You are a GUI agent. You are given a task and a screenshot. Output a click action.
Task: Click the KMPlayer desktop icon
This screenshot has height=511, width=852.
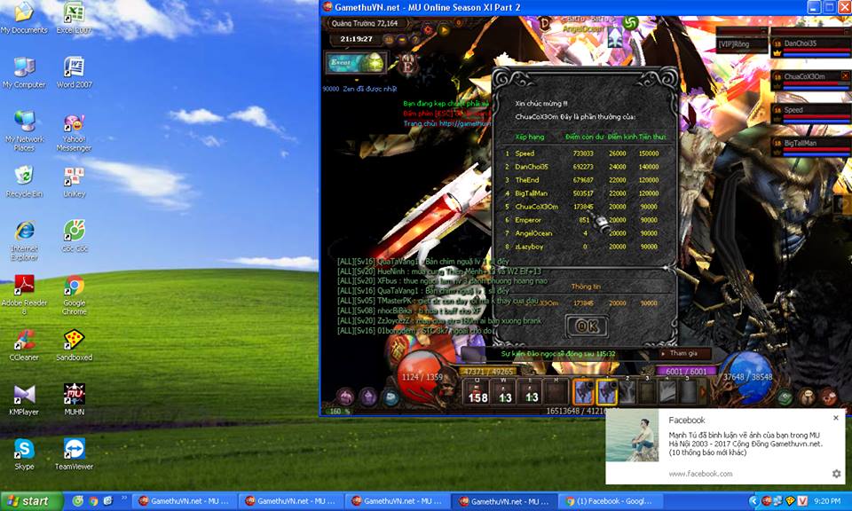tap(24, 396)
